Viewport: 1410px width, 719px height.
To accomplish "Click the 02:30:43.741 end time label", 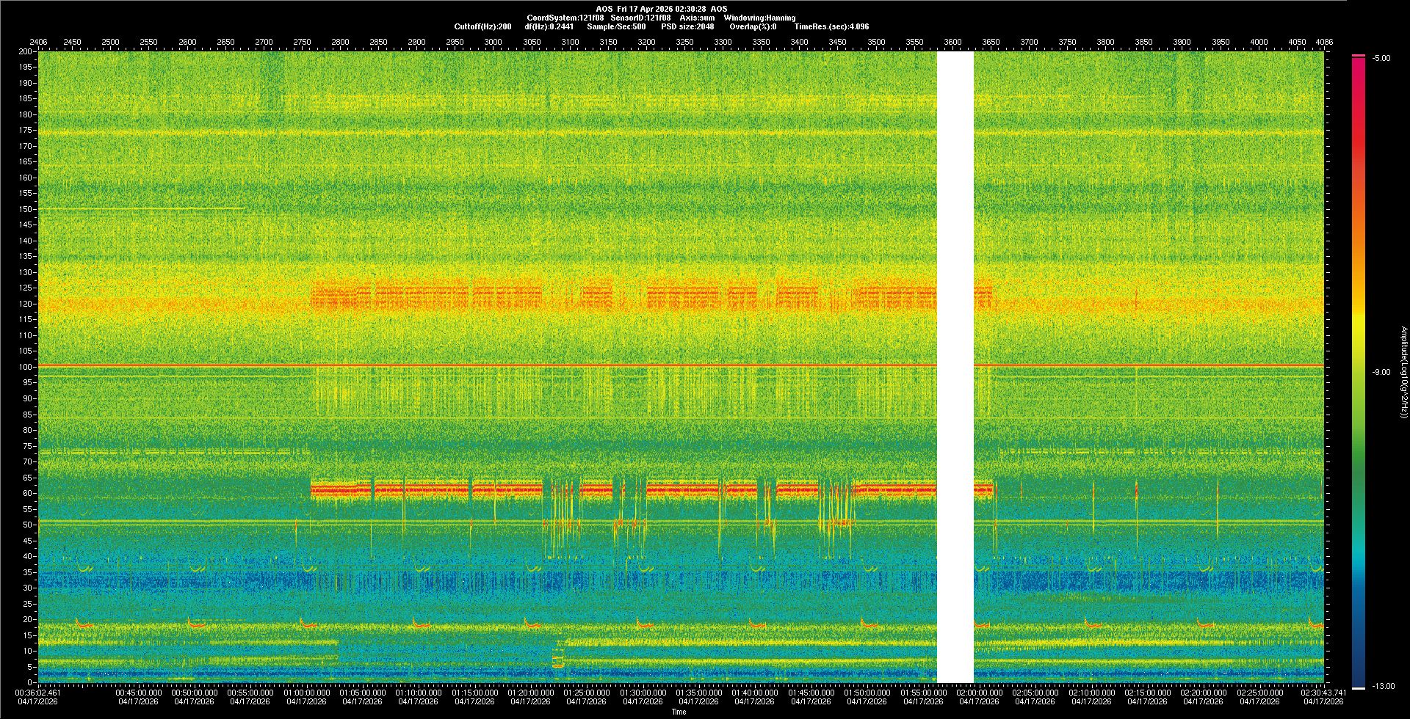I will click(1323, 693).
